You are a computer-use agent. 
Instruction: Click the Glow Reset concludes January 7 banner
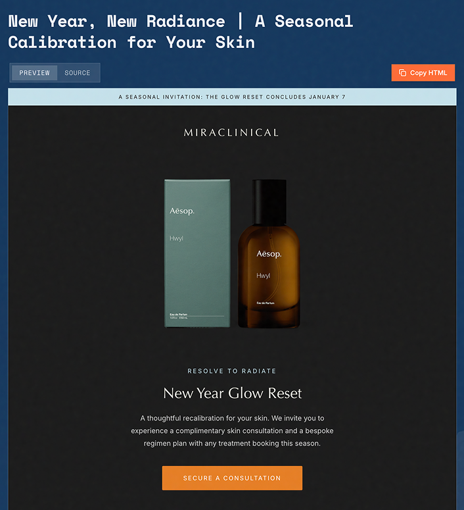(x=232, y=97)
